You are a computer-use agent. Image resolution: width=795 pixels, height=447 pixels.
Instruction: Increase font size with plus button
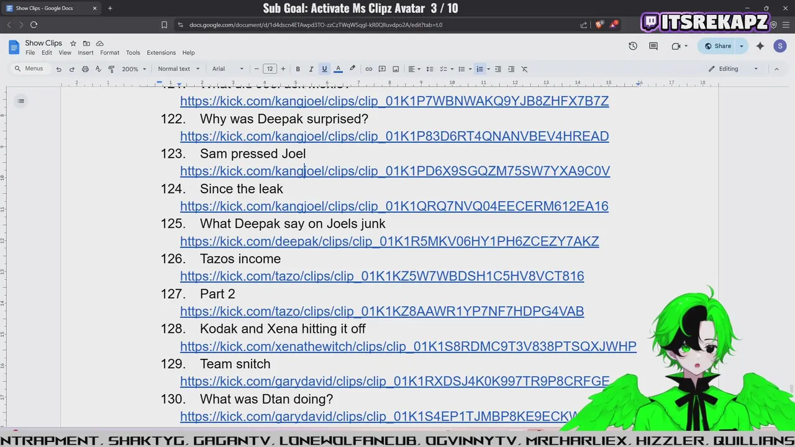(283, 69)
